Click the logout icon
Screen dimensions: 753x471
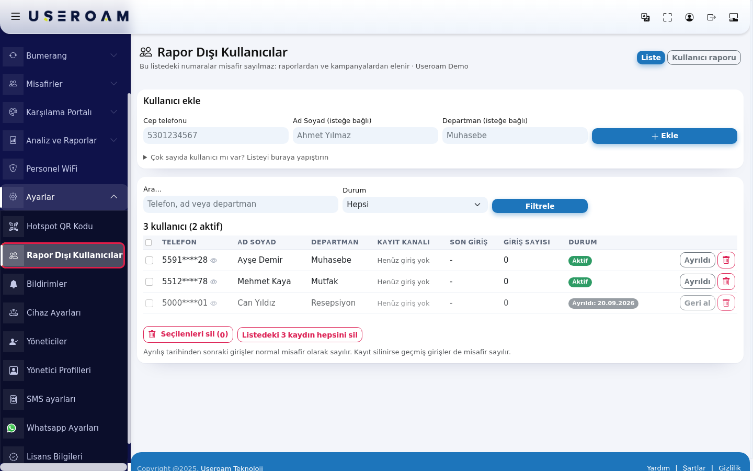click(x=711, y=17)
